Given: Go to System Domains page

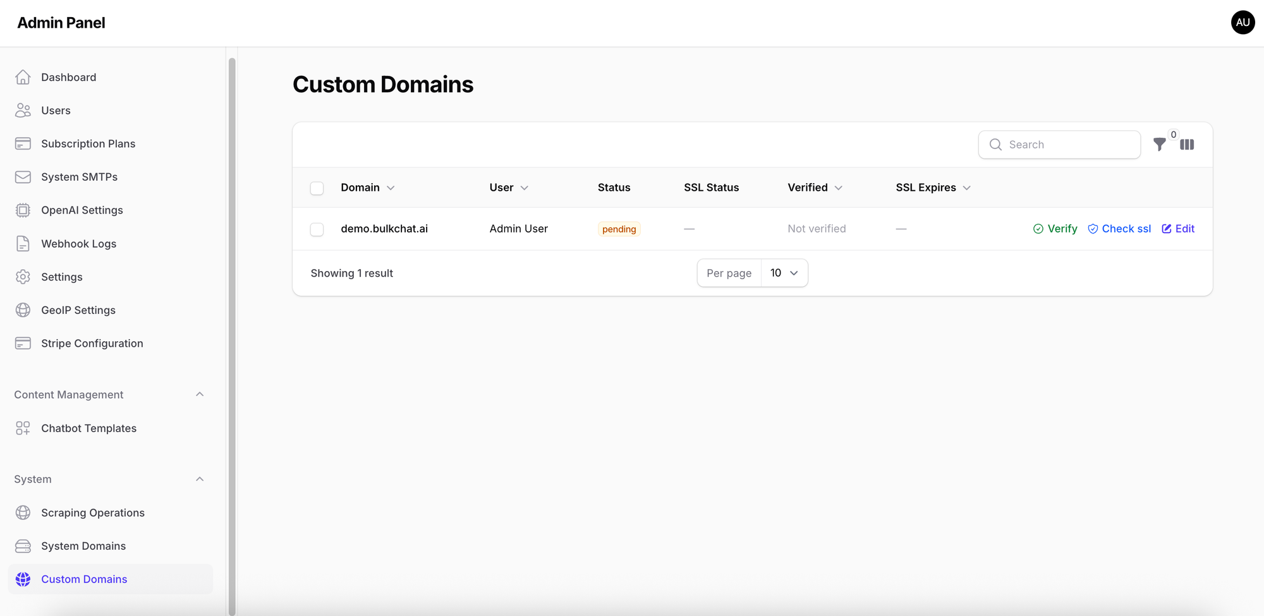Looking at the screenshot, I should pyautogui.click(x=83, y=546).
